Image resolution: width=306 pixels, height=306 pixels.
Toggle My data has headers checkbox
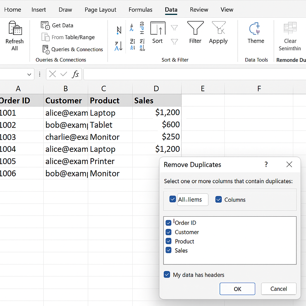(x=167, y=275)
